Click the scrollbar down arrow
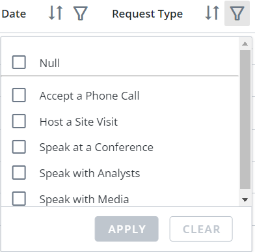Screen dimensions: 255x252 [x=245, y=200]
